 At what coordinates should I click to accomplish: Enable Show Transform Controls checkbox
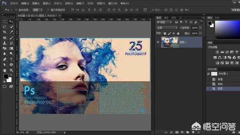pyautogui.click(x=48, y=10)
